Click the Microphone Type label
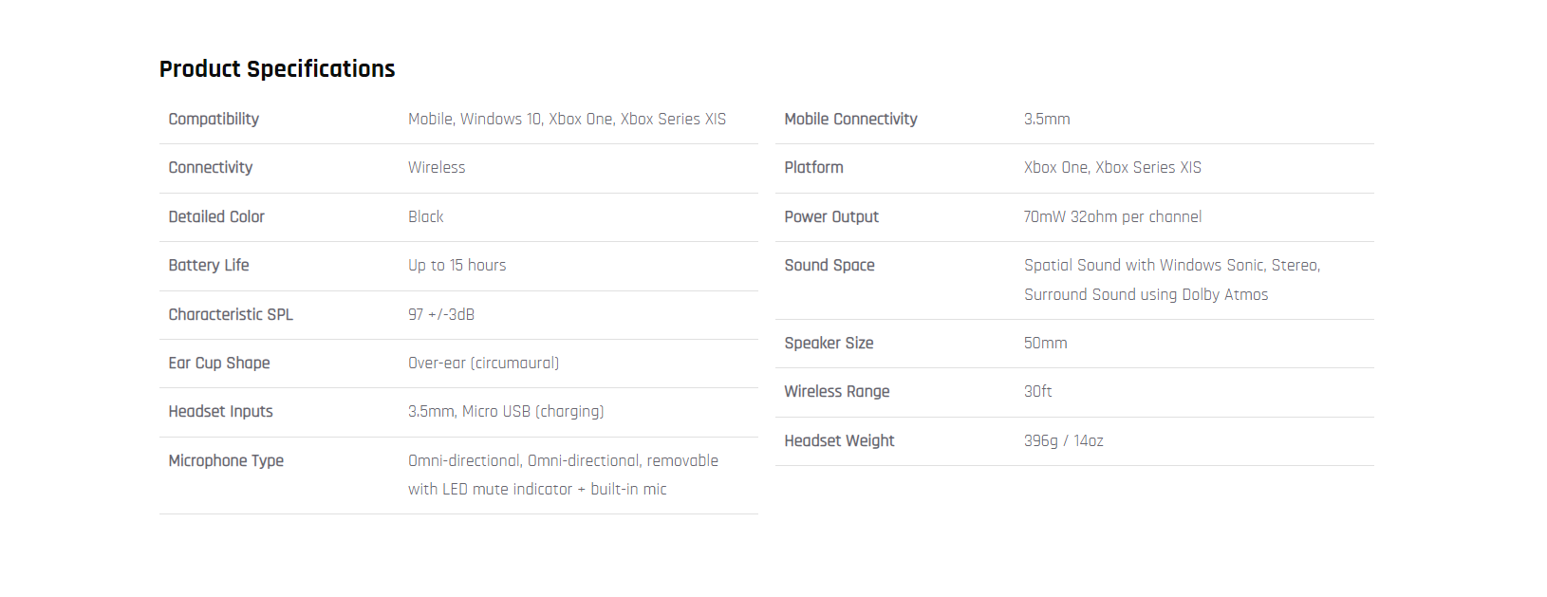 (x=226, y=461)
